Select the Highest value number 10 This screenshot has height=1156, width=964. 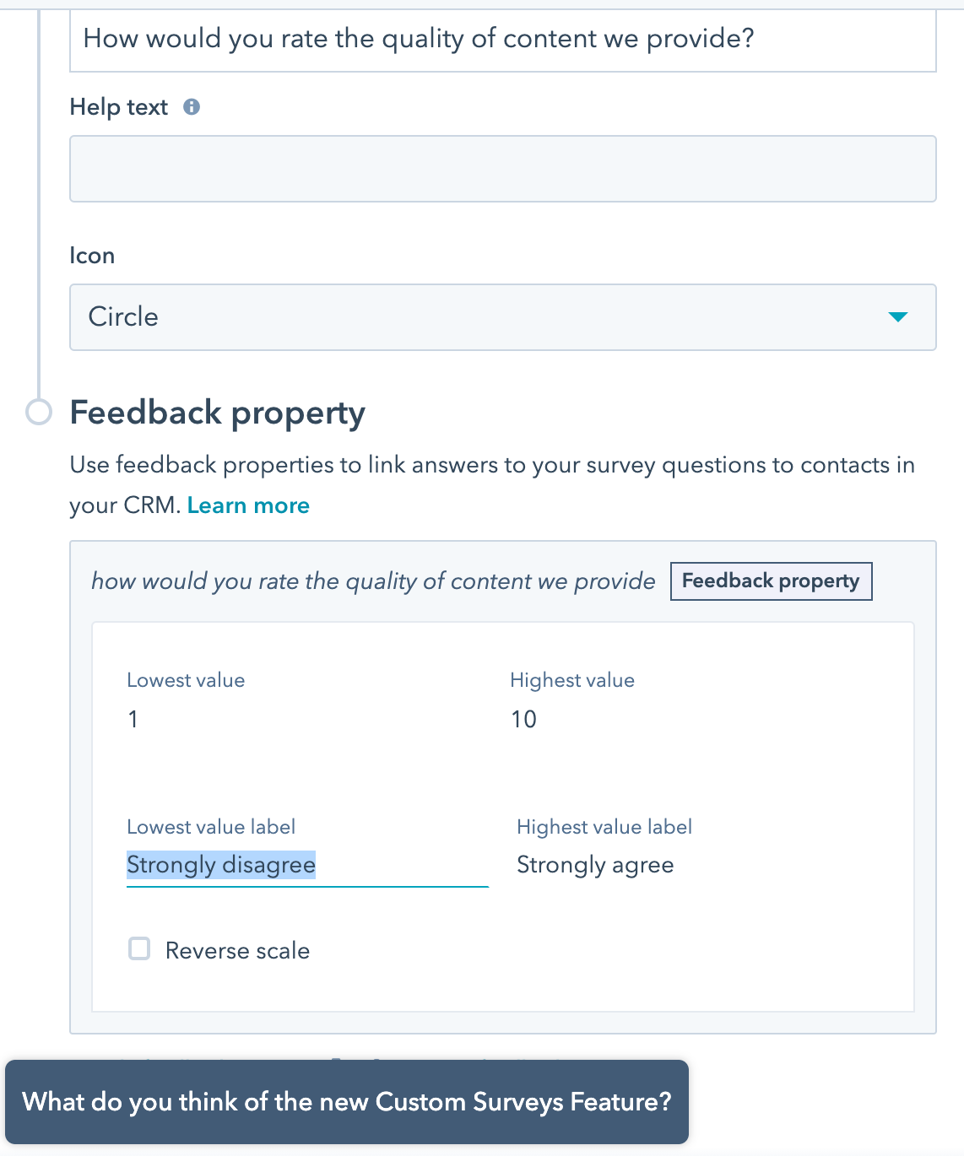coord(523,719)
